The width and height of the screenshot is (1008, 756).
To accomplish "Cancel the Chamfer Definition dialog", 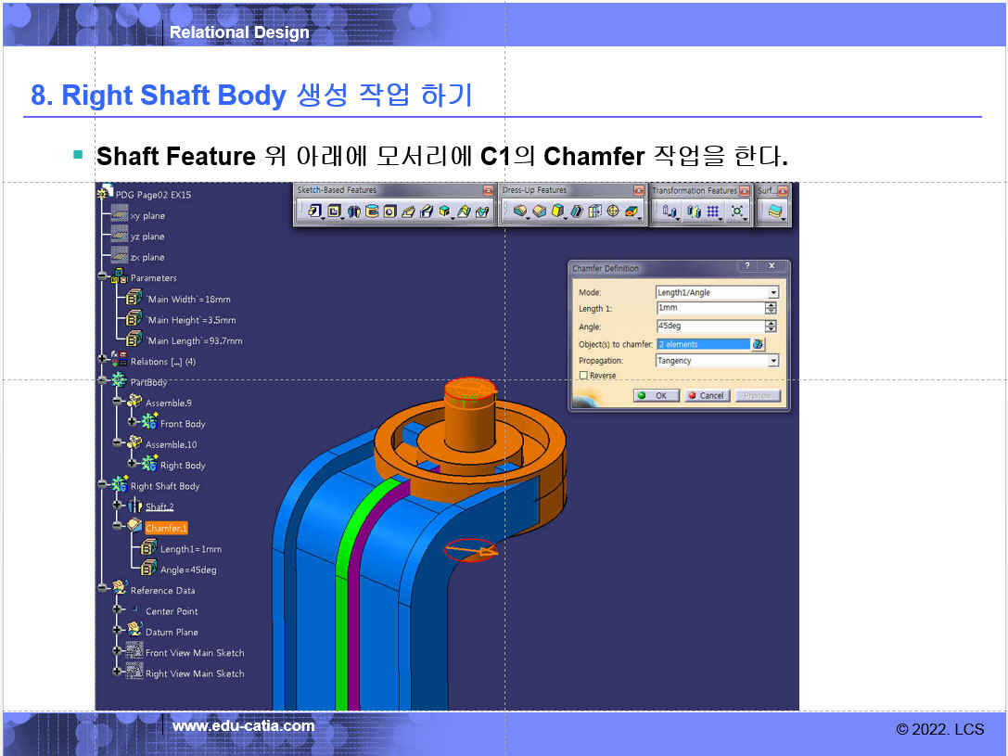I will (x=706, y=395).
